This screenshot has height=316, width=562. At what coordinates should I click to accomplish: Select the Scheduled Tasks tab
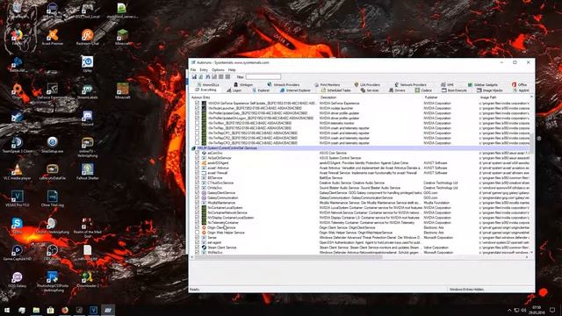coord(335,90)
